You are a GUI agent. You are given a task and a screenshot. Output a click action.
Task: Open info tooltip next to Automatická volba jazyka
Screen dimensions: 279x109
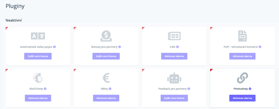point(54,47)
